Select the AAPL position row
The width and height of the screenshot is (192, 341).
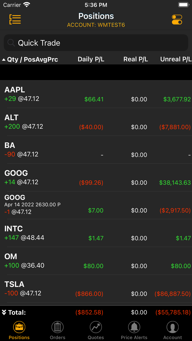point(96,94)
